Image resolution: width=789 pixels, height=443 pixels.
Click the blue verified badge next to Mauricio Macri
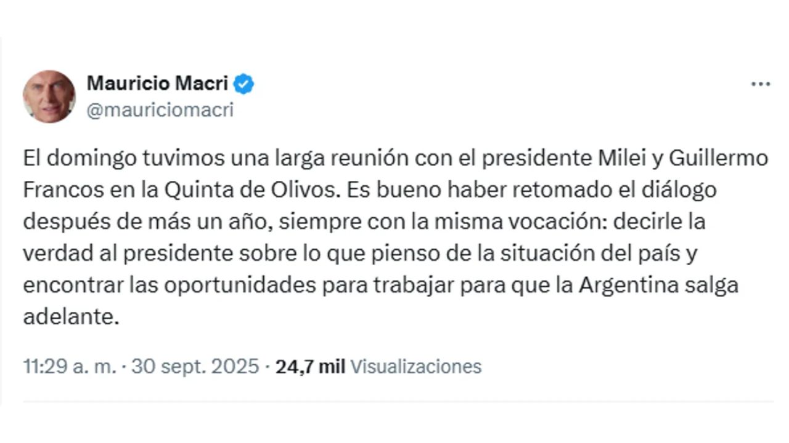click(x=245, y=83)
